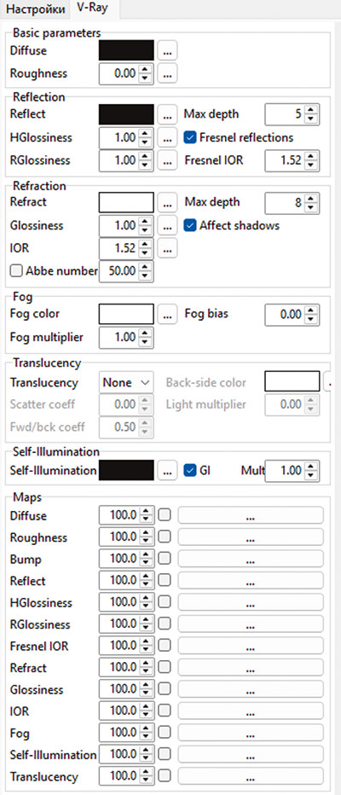Click the RGlossiness parameter map button
This screenshot has width=341, height=795.
(167, 160)
